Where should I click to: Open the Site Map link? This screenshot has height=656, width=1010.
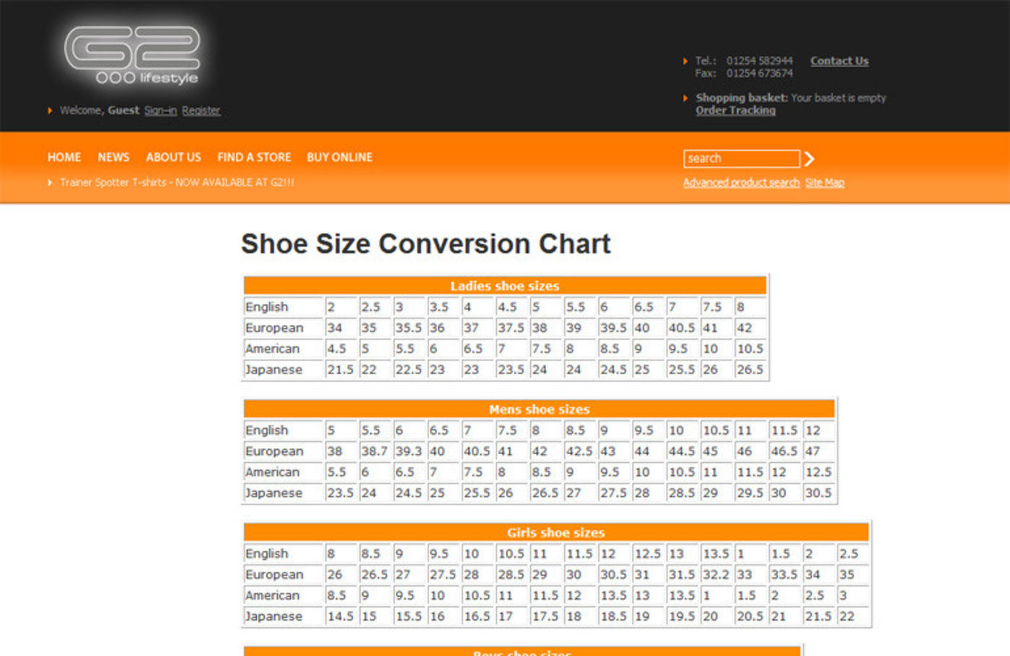[825, 182]
